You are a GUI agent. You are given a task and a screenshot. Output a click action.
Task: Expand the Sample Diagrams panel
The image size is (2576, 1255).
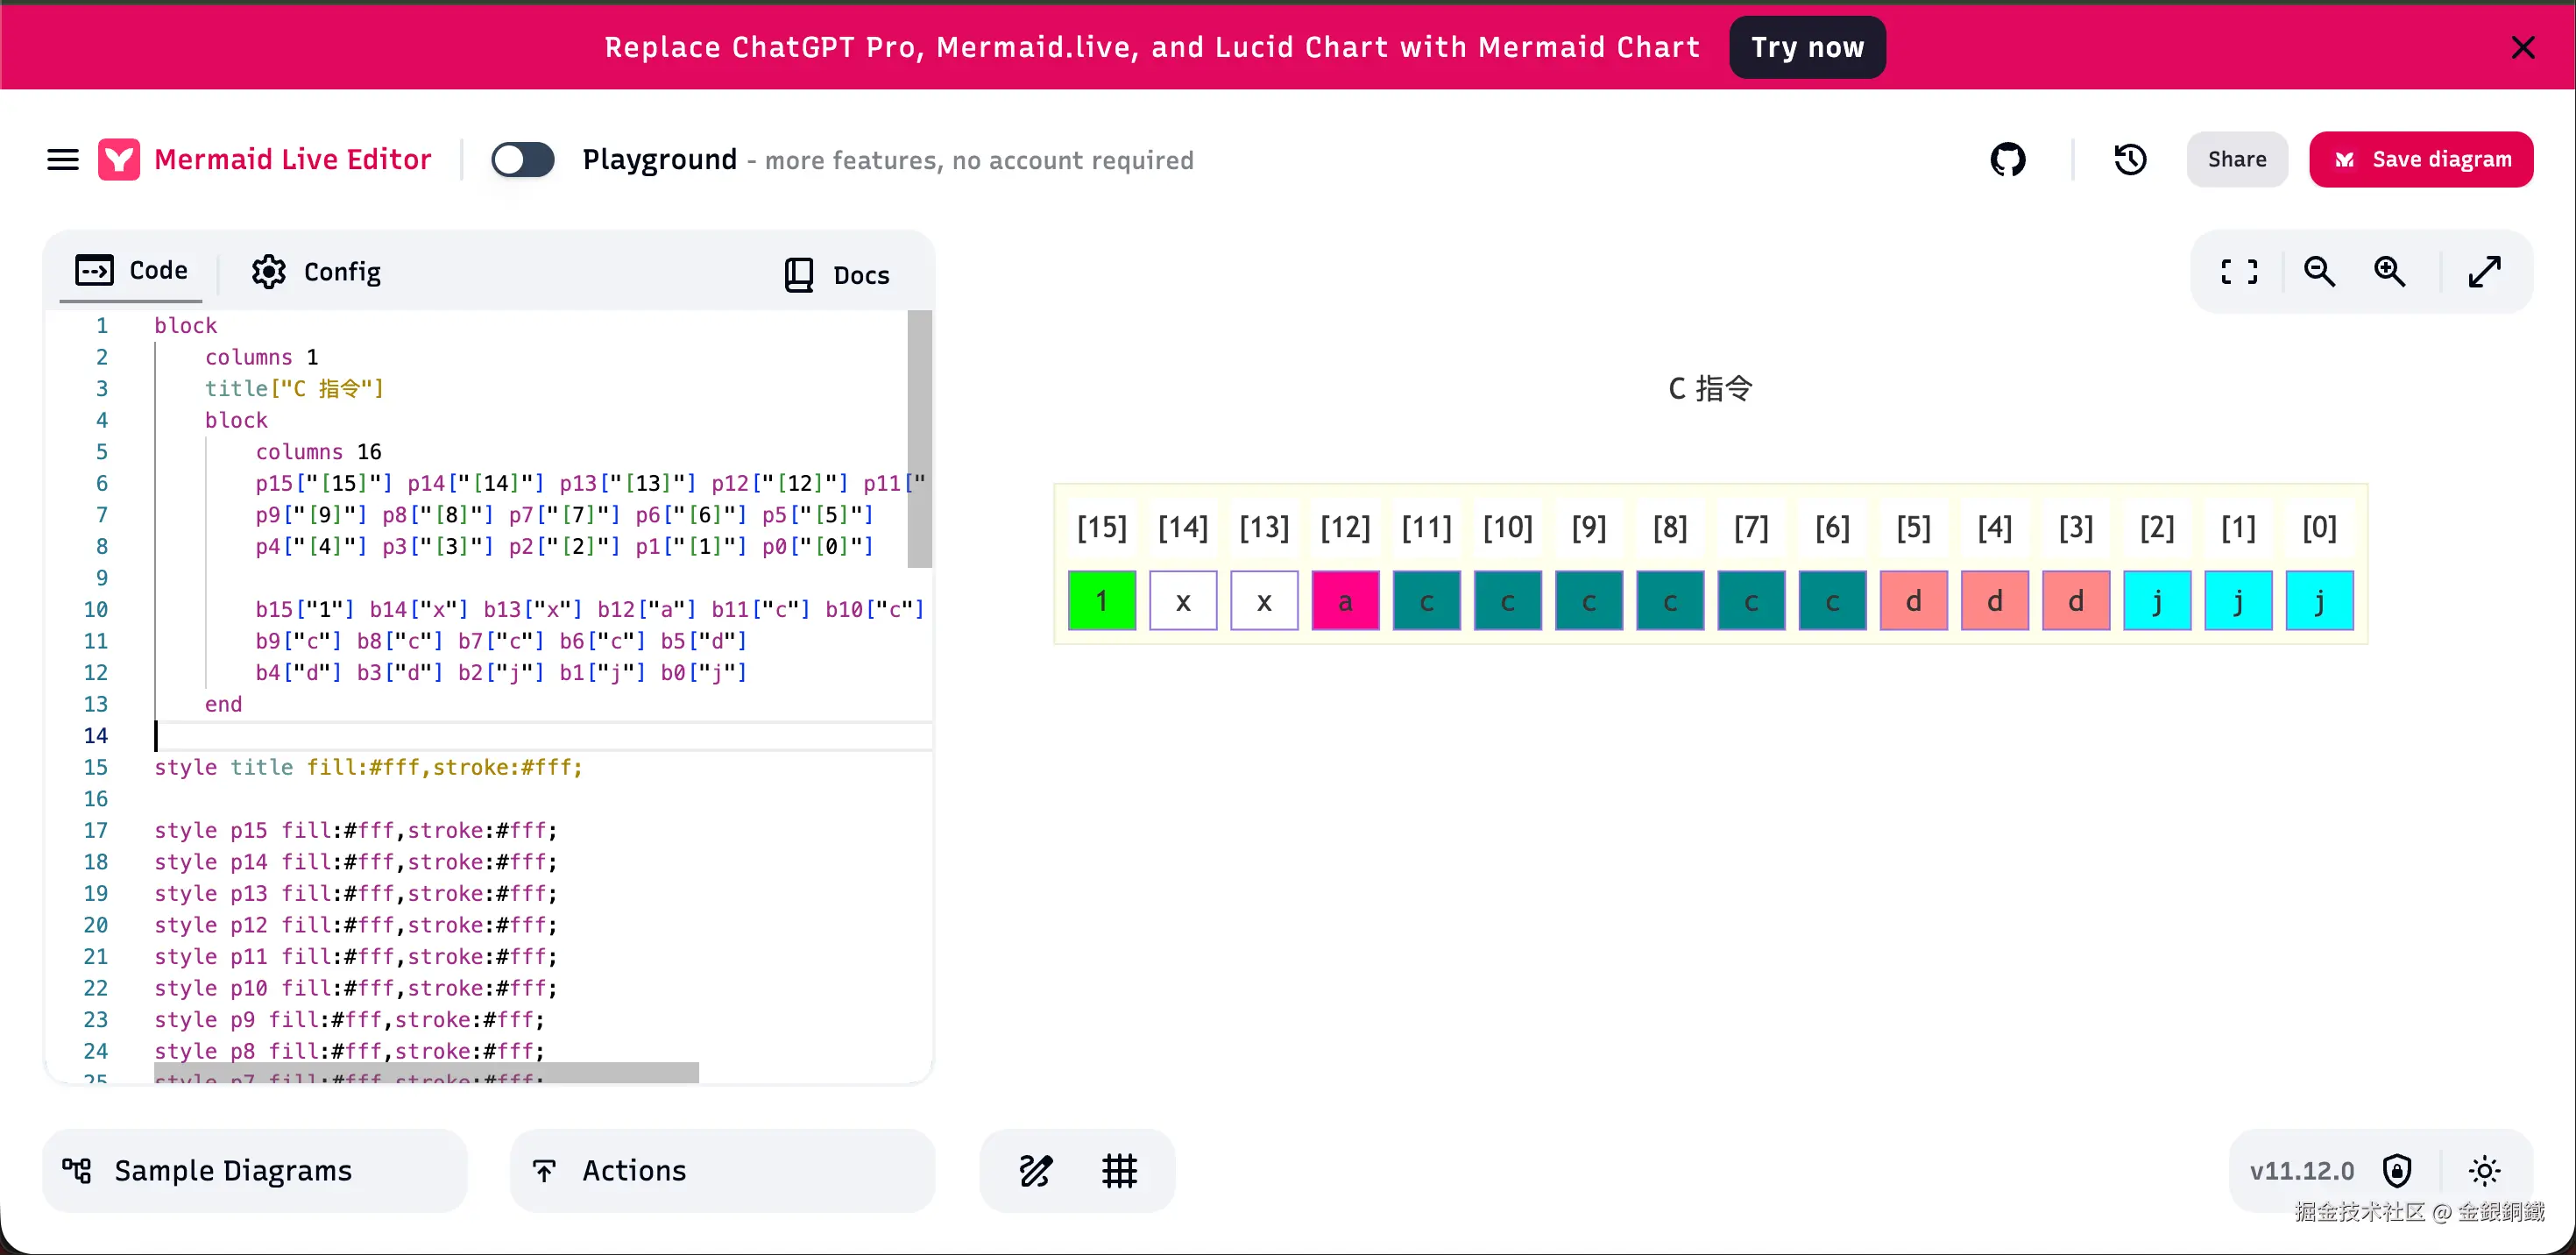254,1170
